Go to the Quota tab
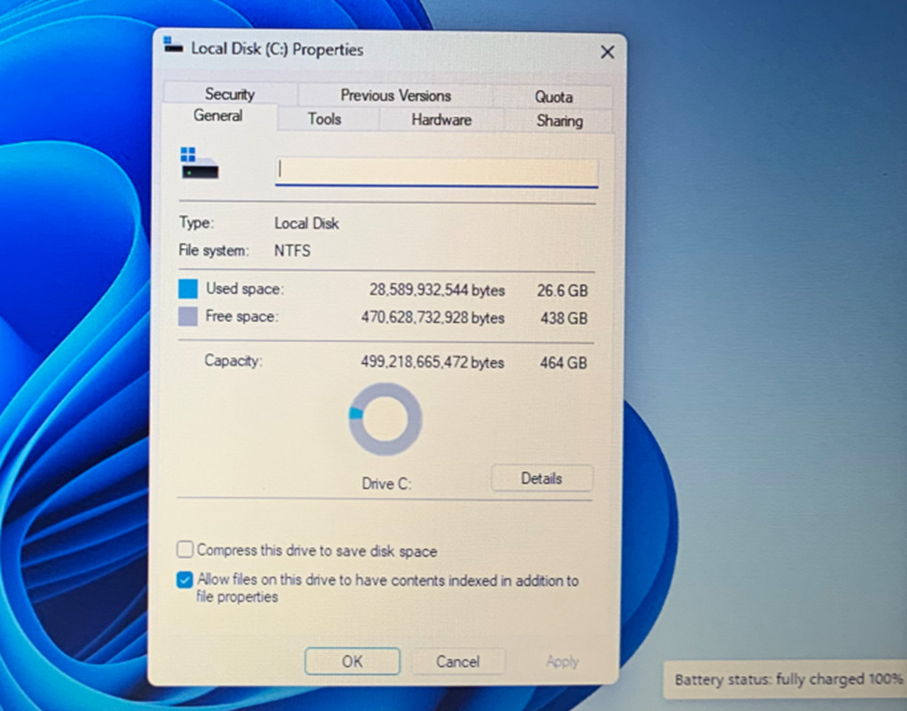This screenshot has height=711, width=907. pos(553,97)
